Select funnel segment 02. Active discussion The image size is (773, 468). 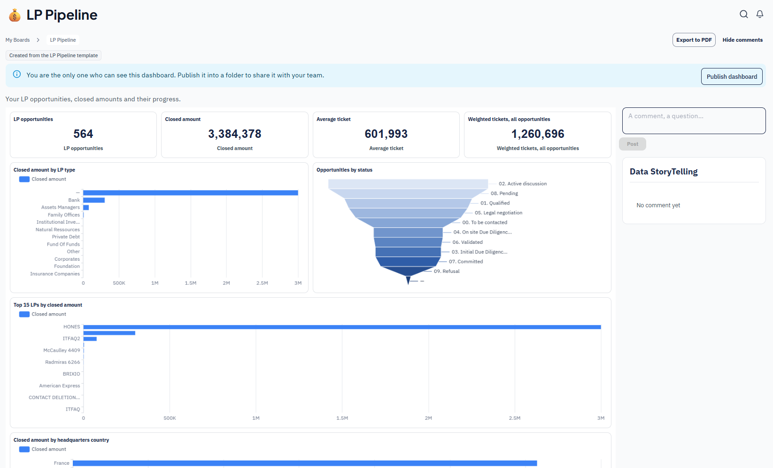click(x=408, y=184)
